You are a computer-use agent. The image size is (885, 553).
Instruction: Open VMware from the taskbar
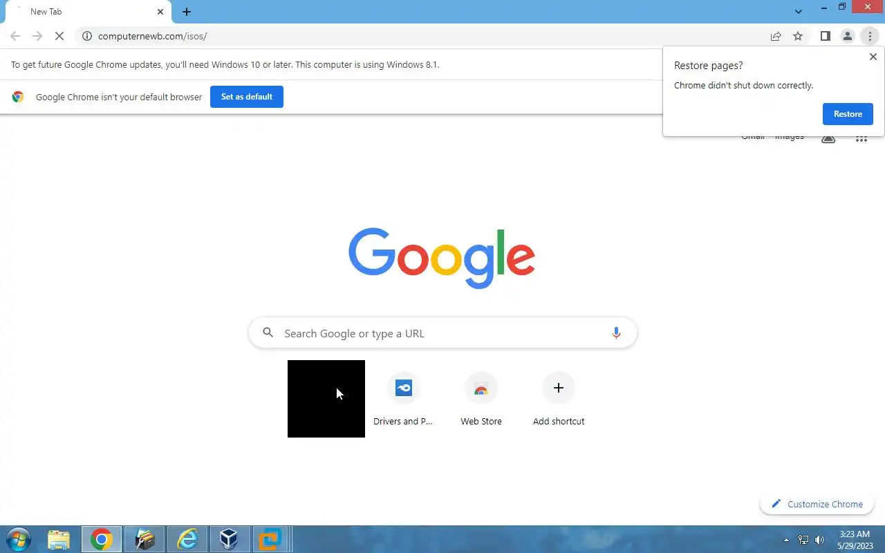tap(270, 539)
